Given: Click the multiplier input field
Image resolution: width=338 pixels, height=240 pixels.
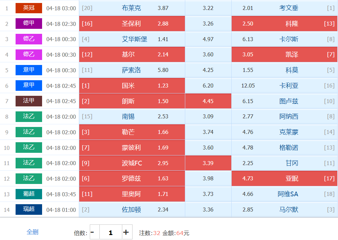Looking at the screenshot, I should pos(111,232).
